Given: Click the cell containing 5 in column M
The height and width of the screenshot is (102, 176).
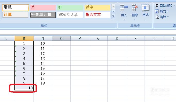Looking at the screenshot, I should tap(24, 63).
